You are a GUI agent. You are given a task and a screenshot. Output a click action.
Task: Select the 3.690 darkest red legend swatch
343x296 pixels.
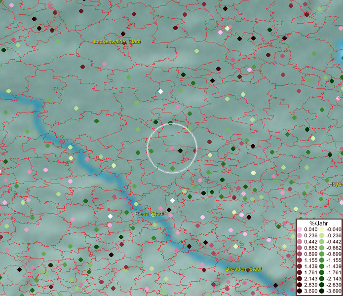pyautogui.click(x=300, y=291)
